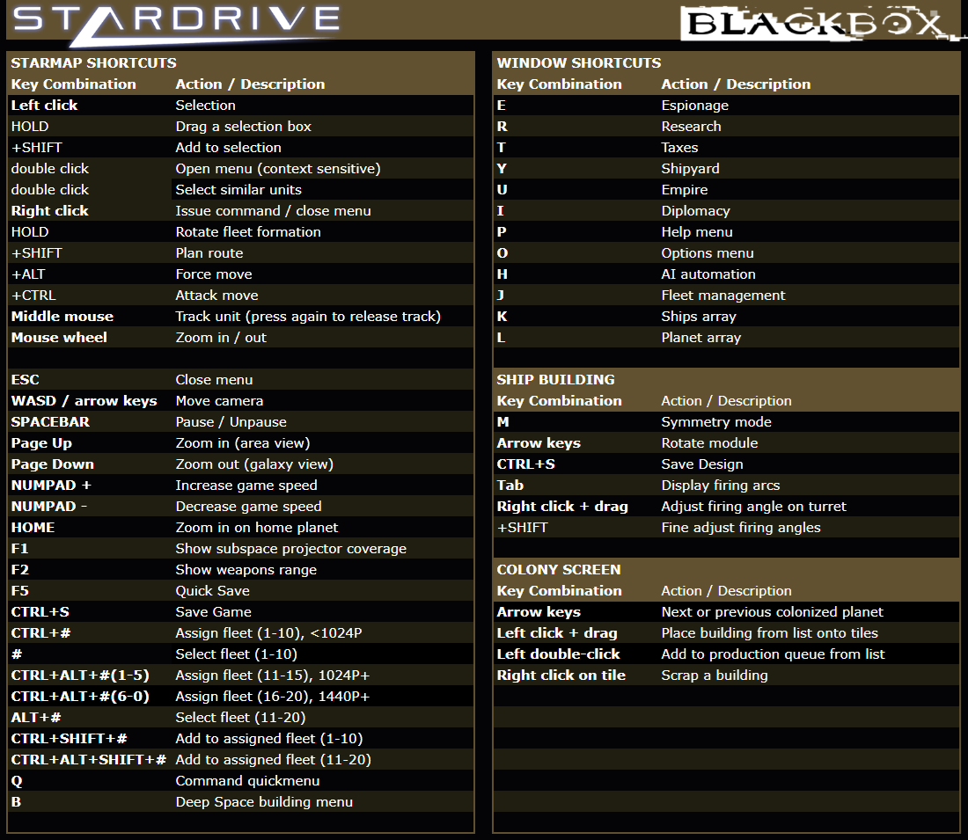
Task: Select the Deep Space building menu row
Action: 241,802
